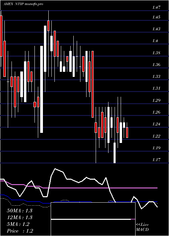Click the 1.22 price axis label
Image resolution: width=169 pixels, height=236 pixels.
click(156, 136)
